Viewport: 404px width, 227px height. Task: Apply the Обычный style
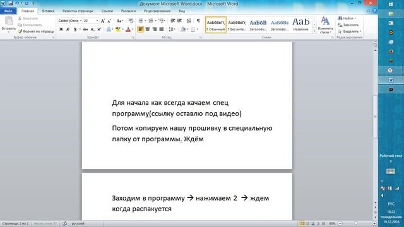[216, 25]
